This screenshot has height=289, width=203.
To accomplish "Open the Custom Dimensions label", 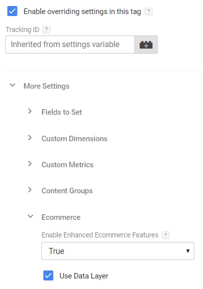I will (x=74, y=139).
